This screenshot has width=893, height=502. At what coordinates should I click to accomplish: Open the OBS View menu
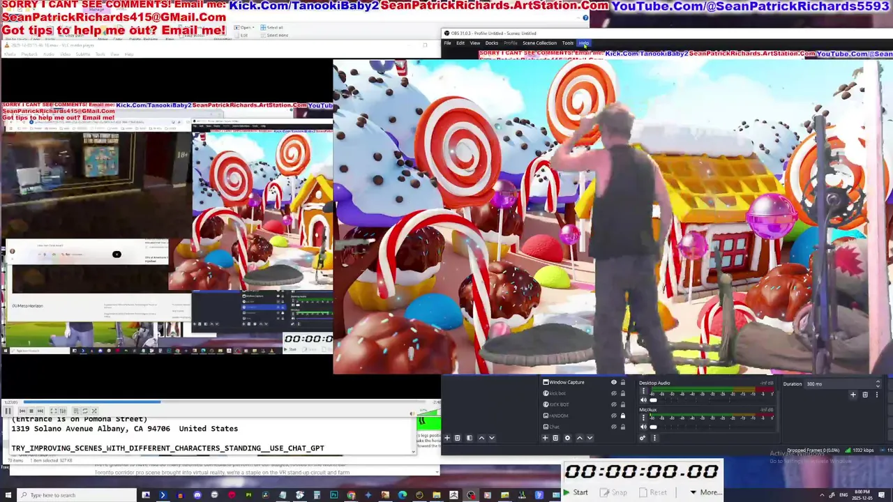coord(475,43)
